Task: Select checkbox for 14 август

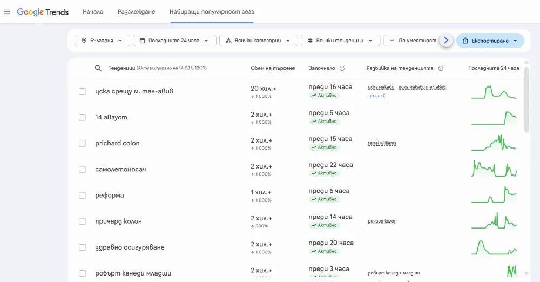Action: tap(82, 117)
